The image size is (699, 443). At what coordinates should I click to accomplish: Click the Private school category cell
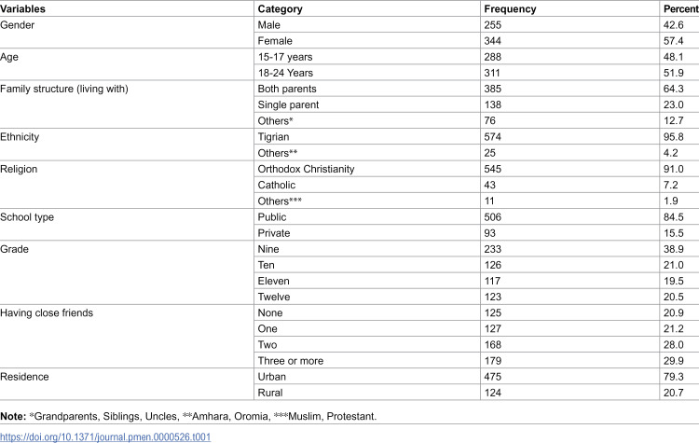point(274,233)
